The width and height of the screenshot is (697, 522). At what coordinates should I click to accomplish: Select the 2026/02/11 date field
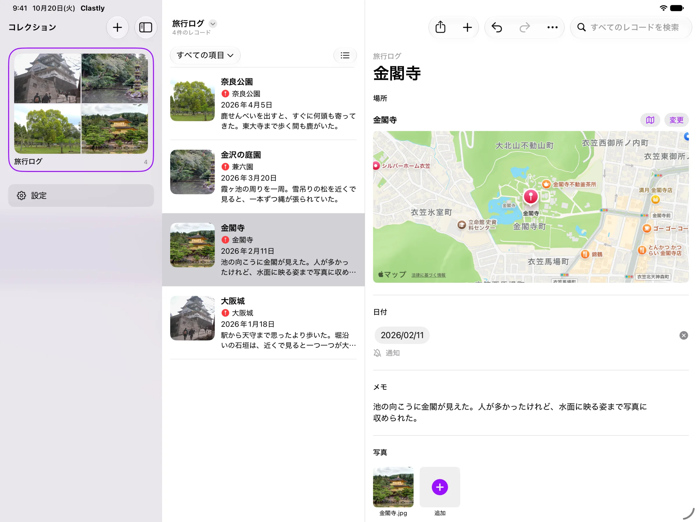[402, 336]
